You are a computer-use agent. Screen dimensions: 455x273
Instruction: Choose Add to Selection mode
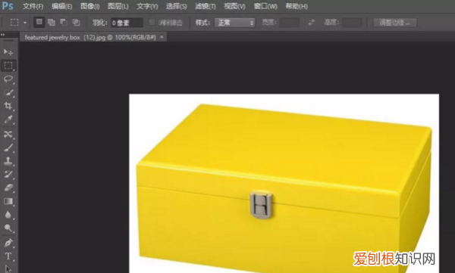point(52,22)
